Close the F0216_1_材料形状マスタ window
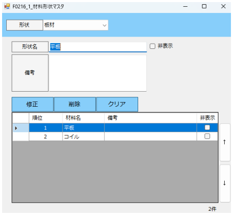The image size is (232, 215). click(x=223, y=6)
